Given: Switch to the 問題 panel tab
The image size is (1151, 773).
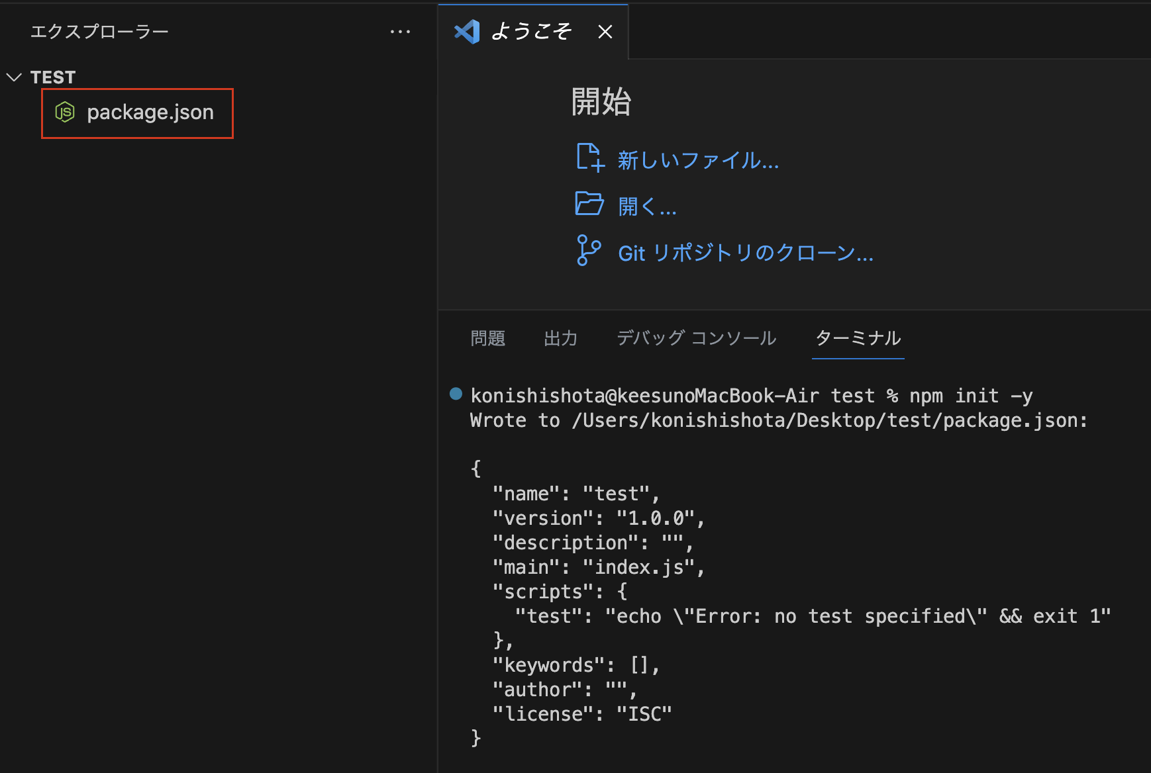Looking at the screenshot, I should [487, 338].
